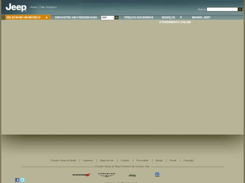The width and height of the screenshot is (245, 183).
Task: Open Privacidade footer link
Action: (142, 161)
